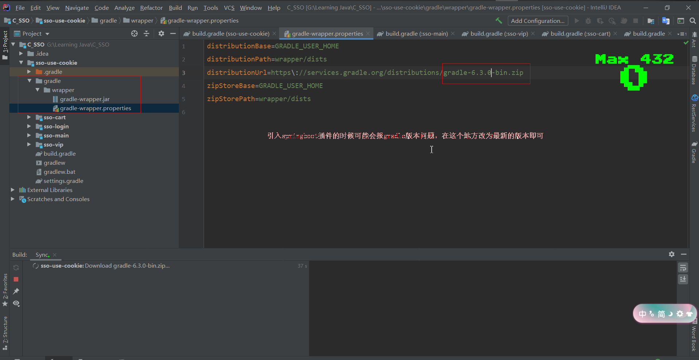
Task: Open Project panel settings gear
Action: [x=161, y=33]
